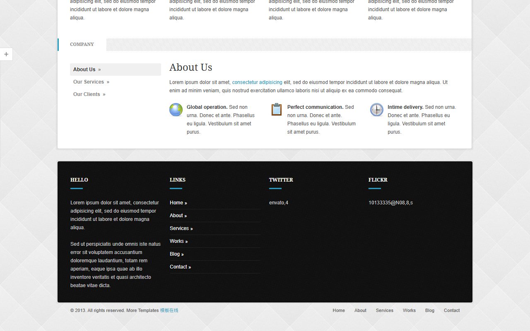Click the envato,4 Twitter text

[x=279, y=203]
